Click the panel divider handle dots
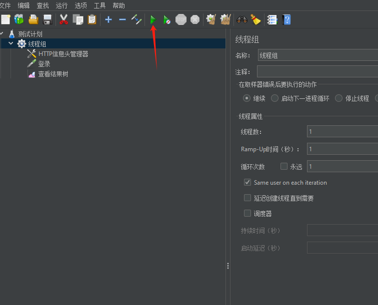 (x=228, y=266)
